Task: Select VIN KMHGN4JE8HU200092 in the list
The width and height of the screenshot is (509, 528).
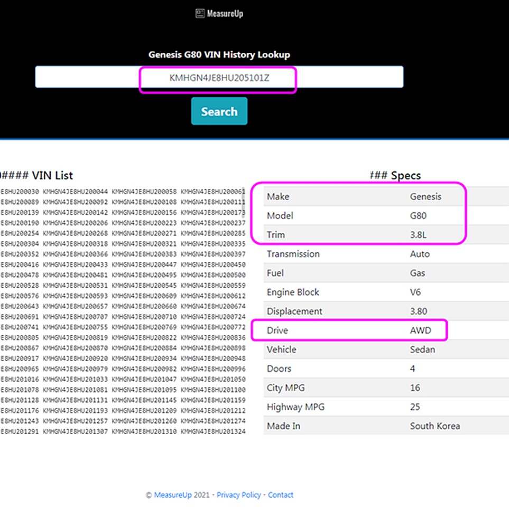Action: 76,202
